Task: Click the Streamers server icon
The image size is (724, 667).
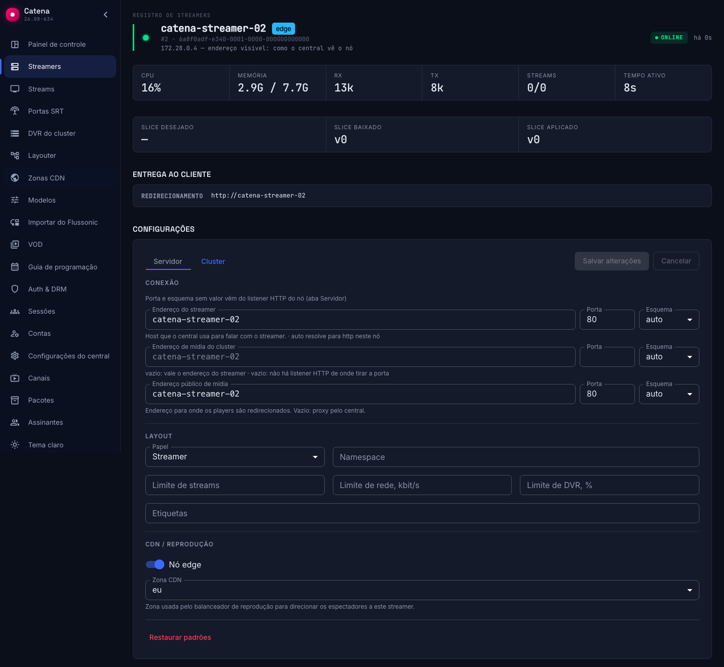Action: [15, 66]
